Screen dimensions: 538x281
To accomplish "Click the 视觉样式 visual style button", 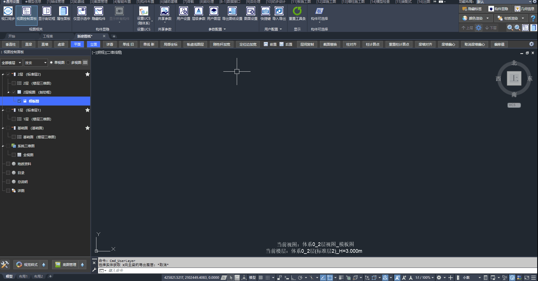I will (x=27, y=264).
